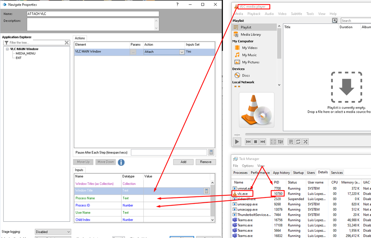Click Process Name value cell
The height and width of the screenshot is (238, 371).
coord(176,198)
